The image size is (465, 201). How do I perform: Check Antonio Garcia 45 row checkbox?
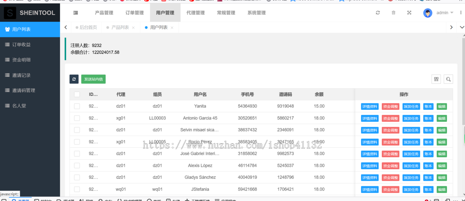(x=77, y=118)
